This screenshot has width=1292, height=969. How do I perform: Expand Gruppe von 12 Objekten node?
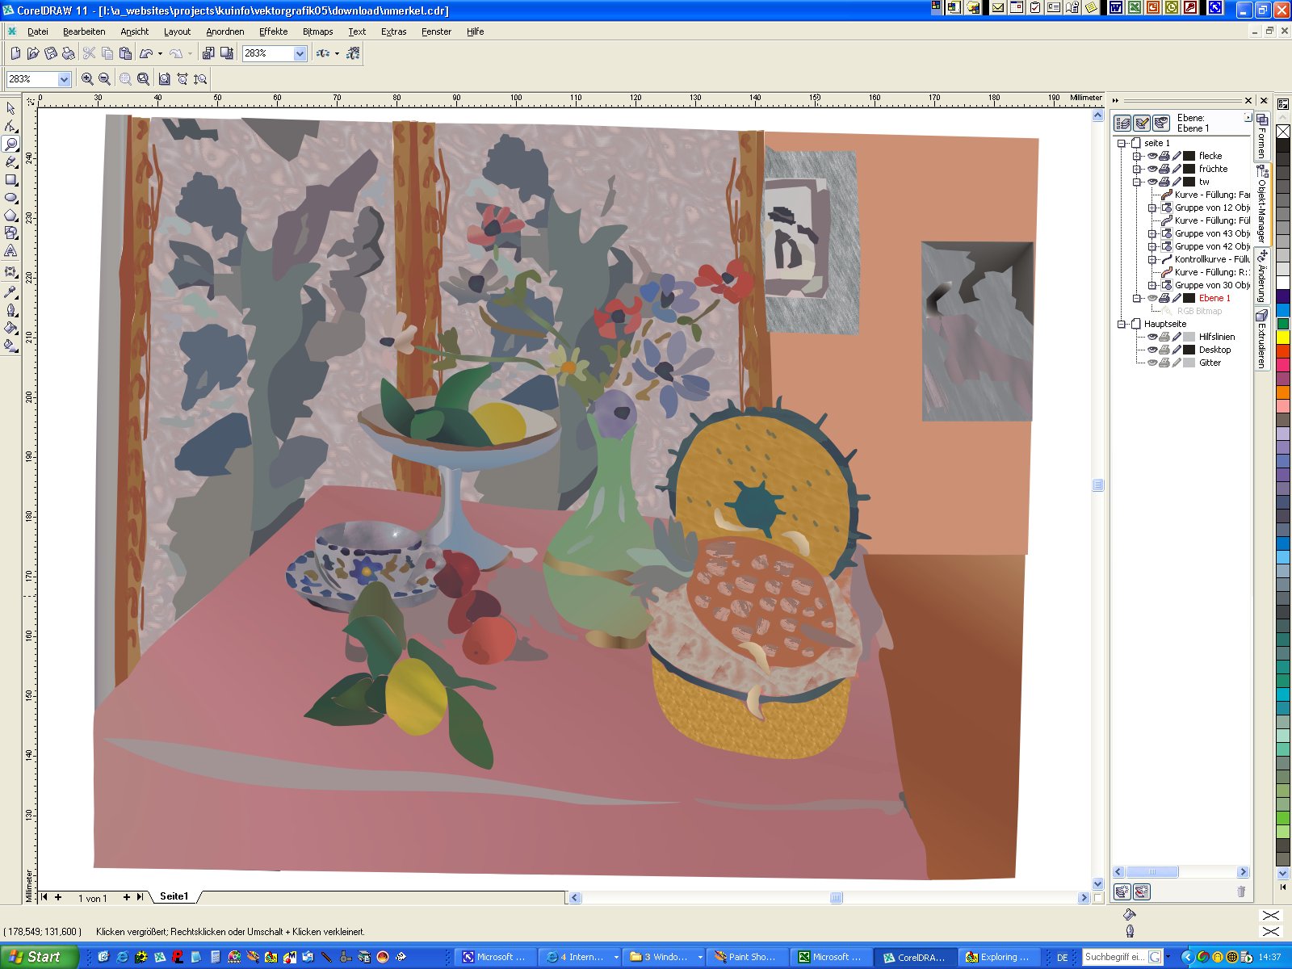[x=1152, y=208]
